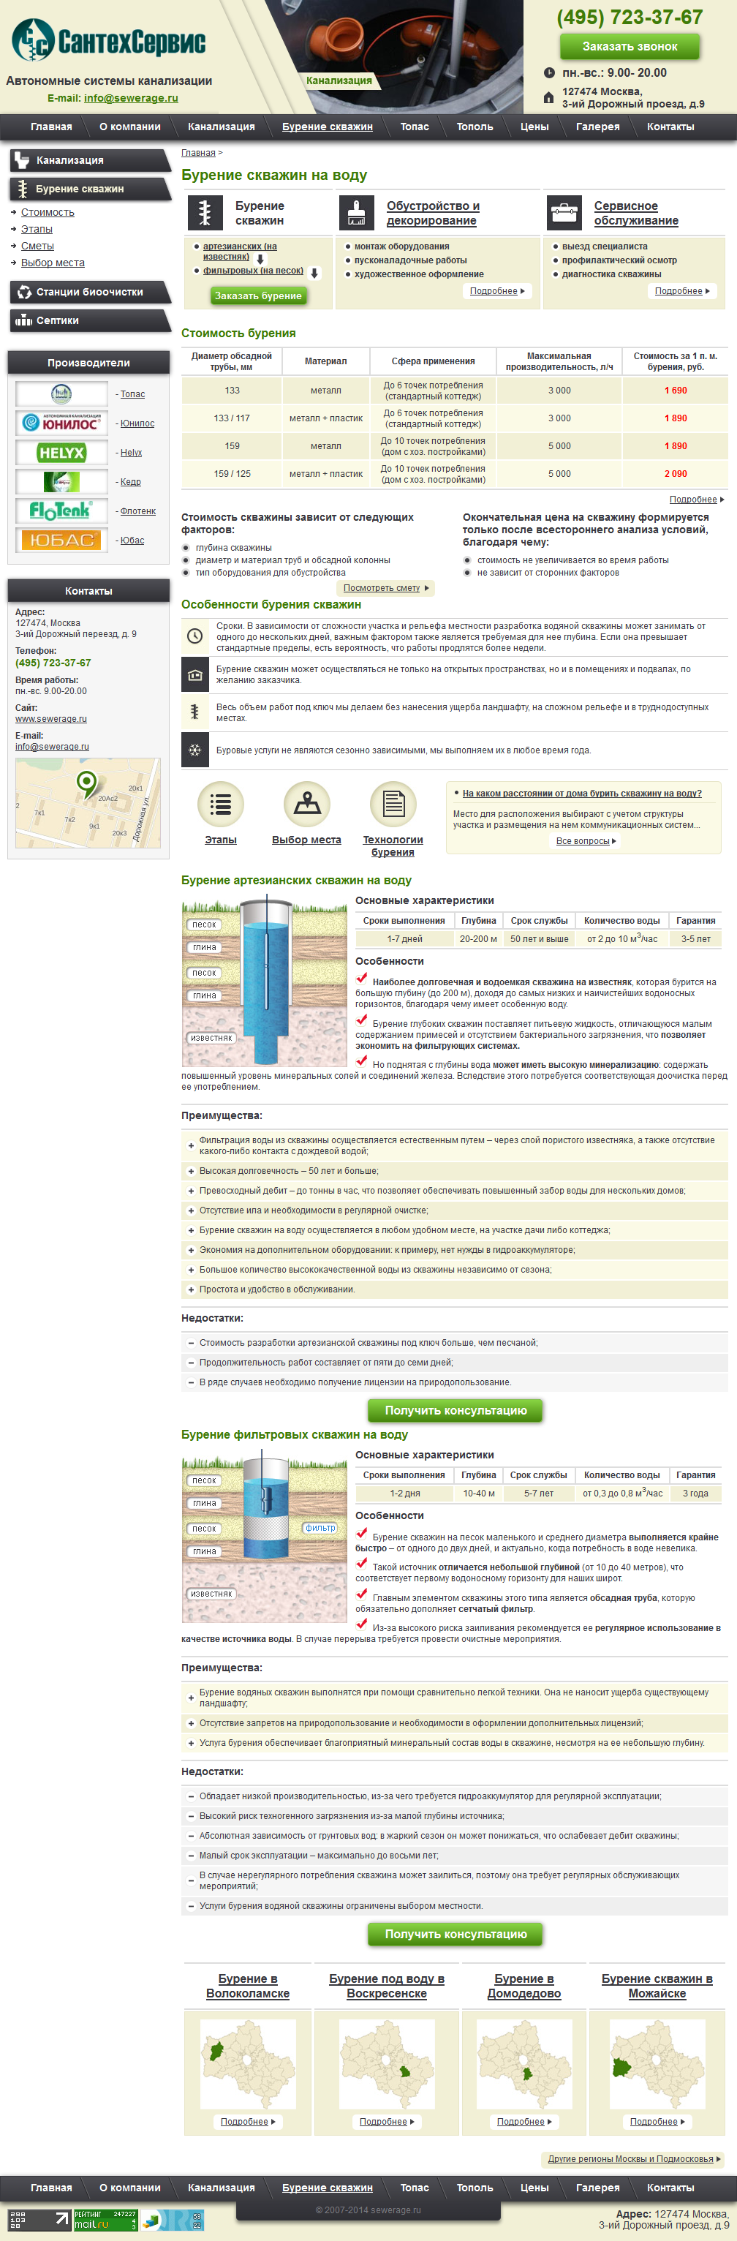
Task: Click the Юнилос text link in manufacturers
Action: tap(137, 423)
